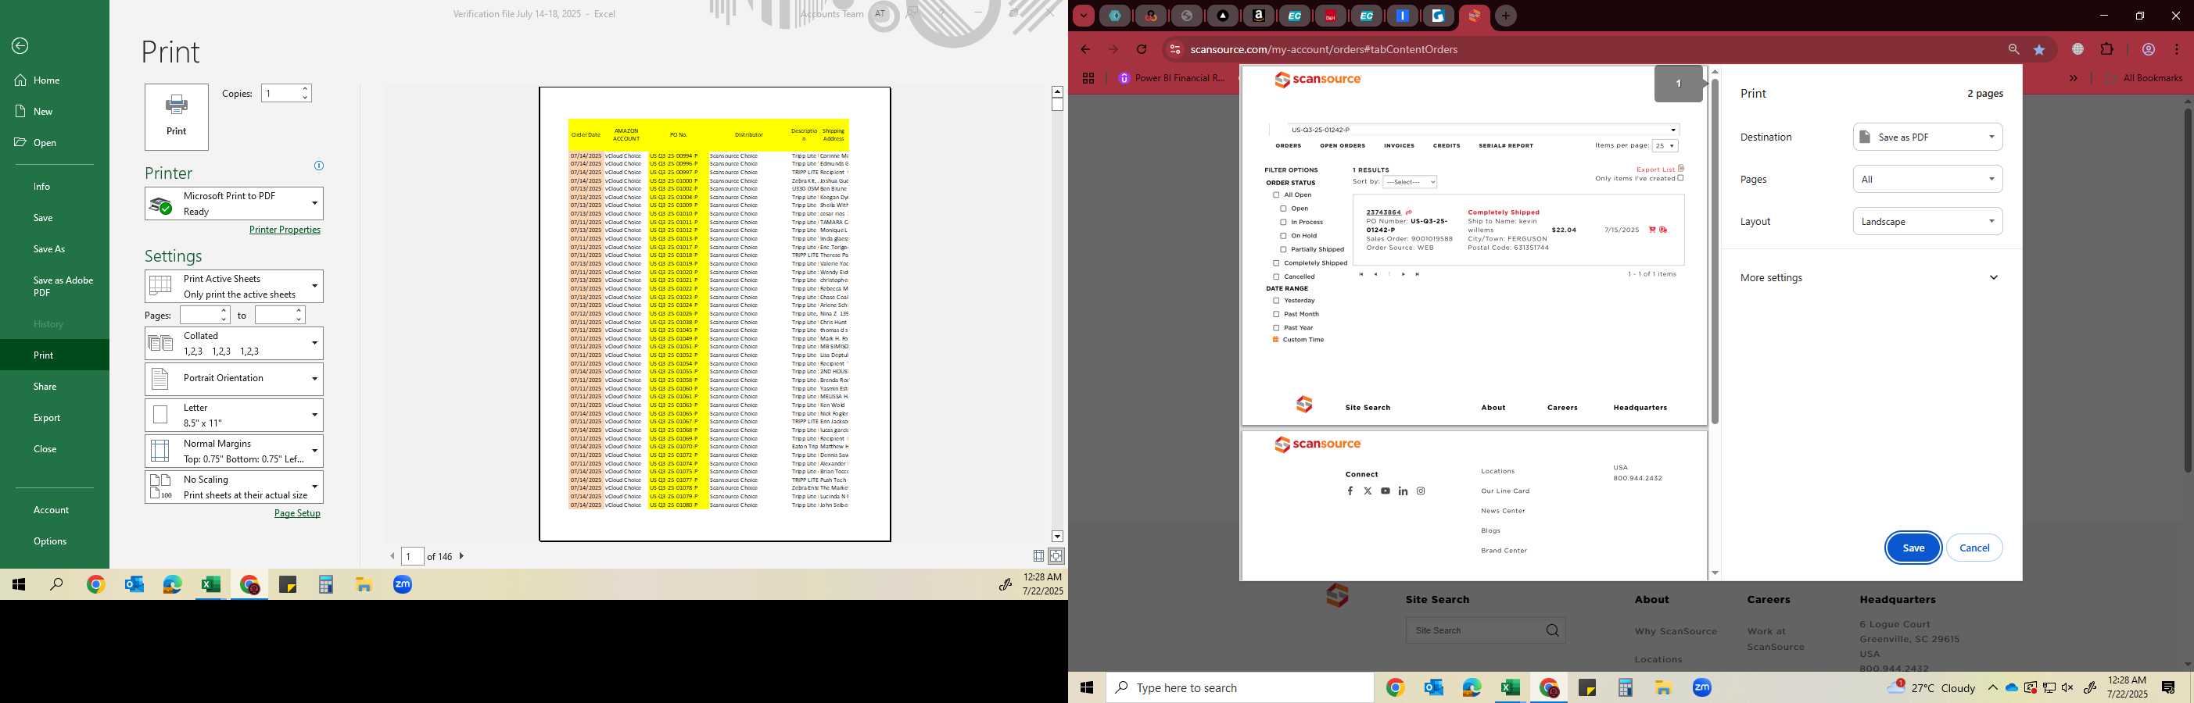2194x703 pixels.
Task: Click the large Print button in Excel
Action: 176,116
